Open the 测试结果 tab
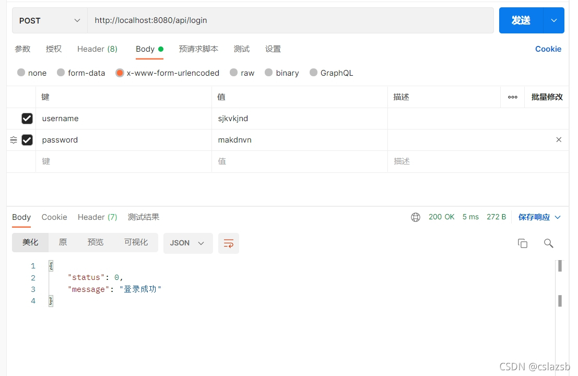Screen dimensions: 578x376 144,217
